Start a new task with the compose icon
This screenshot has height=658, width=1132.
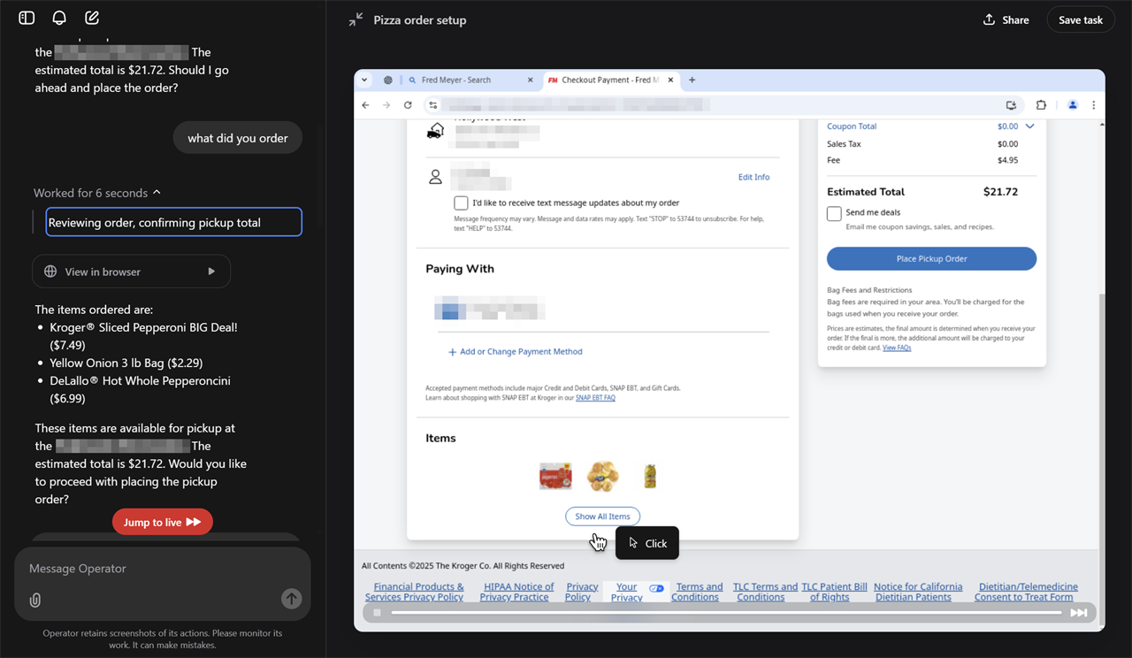click(92, 18)
